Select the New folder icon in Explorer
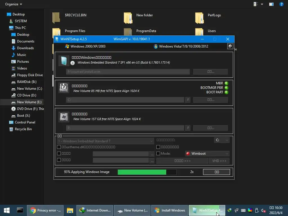This screenshot has height=216, width=288. (x=128, y=18)
